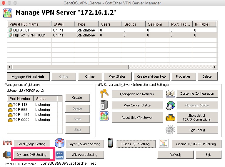Select the DEFAULT virtual hub row

point(112,30)
